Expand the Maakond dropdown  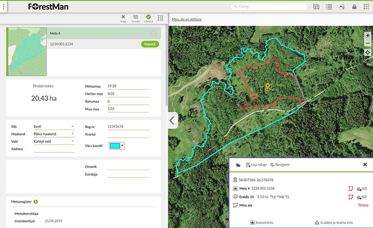72,134
